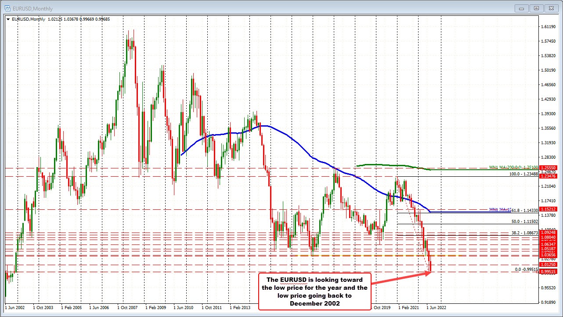Viewport: 563px width, 317px height.
Task: Click the 1.61190 price on the axis
Action: click(x=549, y=27)
